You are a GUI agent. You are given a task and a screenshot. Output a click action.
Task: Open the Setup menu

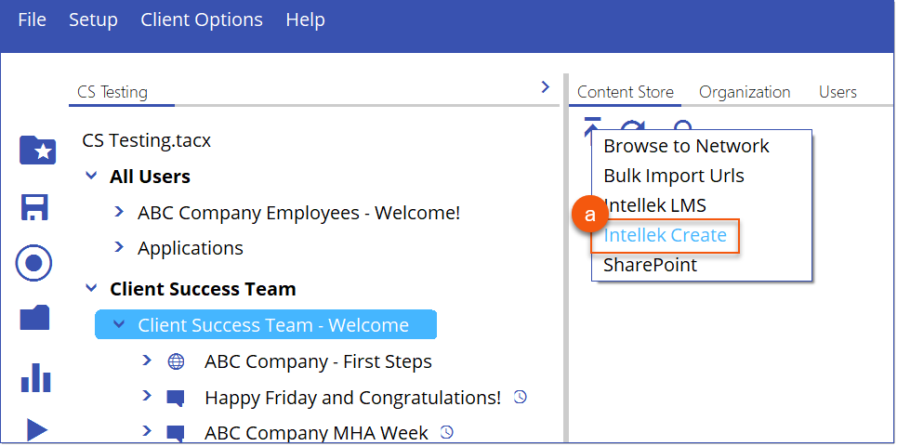click(93, 20)
